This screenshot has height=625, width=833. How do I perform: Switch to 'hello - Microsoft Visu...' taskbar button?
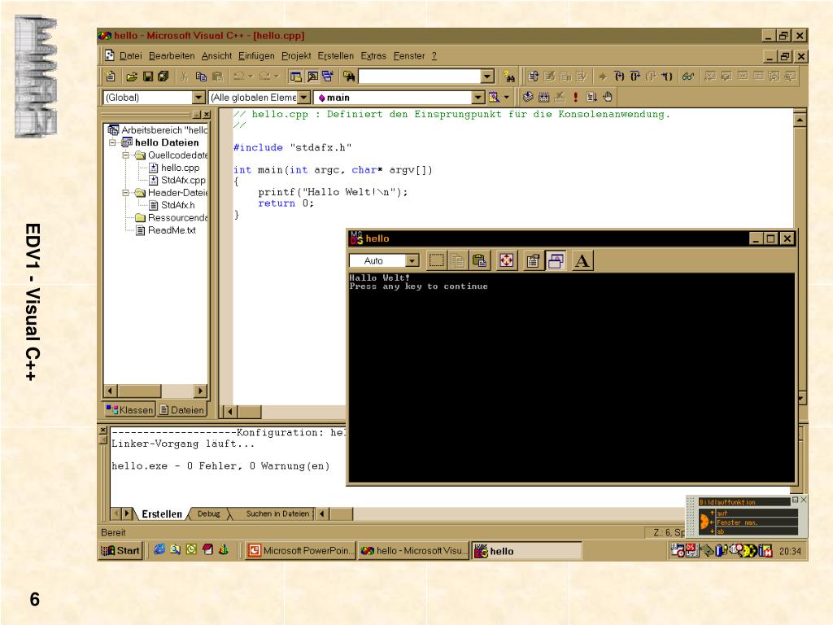tap(414, 551)
